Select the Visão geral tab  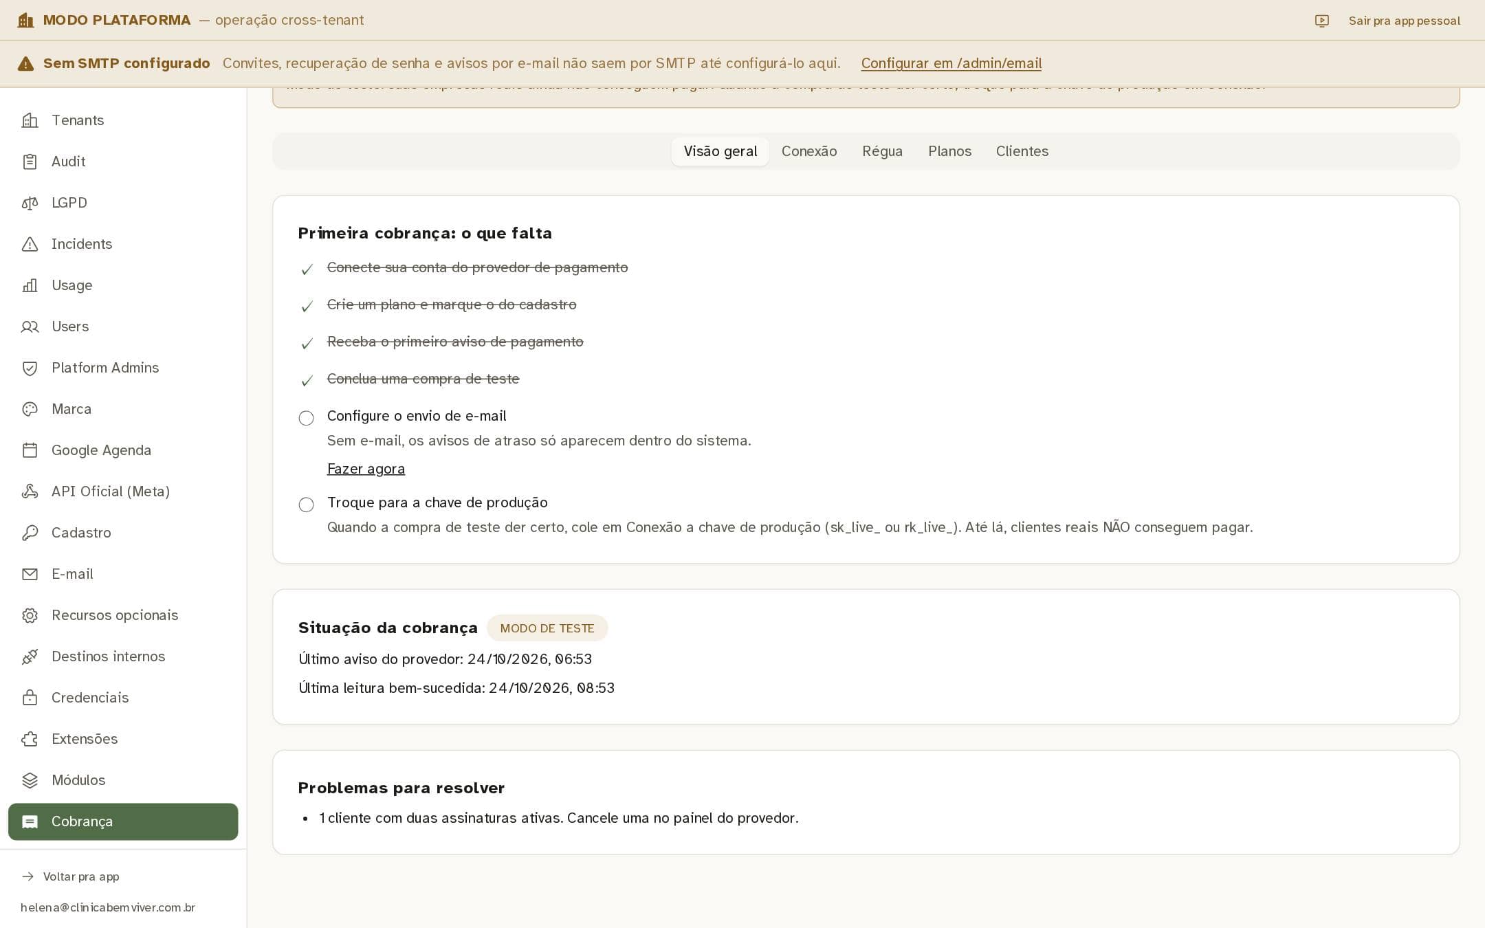pos(720,151)
